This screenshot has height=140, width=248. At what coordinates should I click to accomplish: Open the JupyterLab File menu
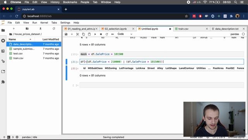(x=10, y=23)
